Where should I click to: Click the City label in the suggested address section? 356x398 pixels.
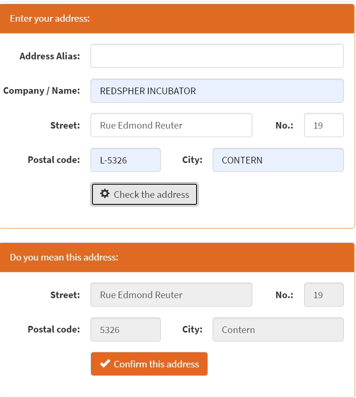192,329
